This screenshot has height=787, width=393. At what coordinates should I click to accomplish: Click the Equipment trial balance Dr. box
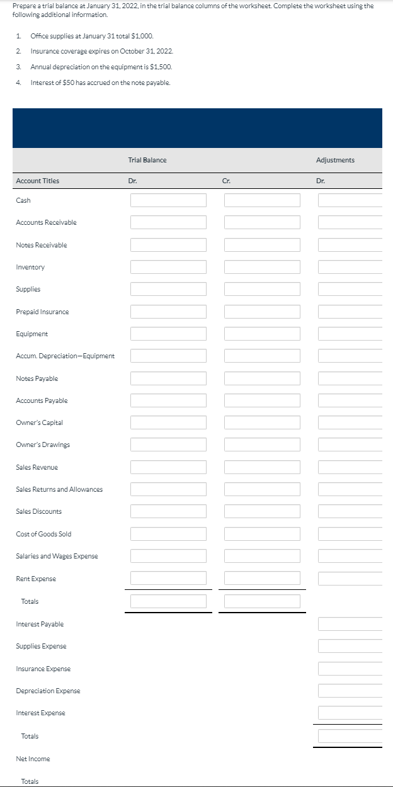click(168, 333)
